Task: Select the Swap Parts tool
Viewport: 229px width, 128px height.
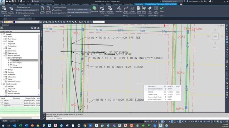Action: (x=119, y=9)
